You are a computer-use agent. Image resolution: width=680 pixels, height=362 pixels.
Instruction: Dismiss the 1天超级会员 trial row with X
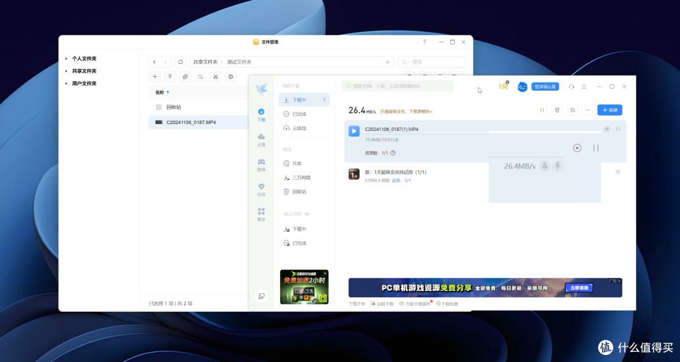(618, 172)
